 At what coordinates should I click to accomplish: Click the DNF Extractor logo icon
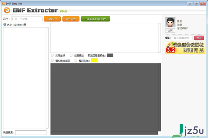(x=6, y=10)
